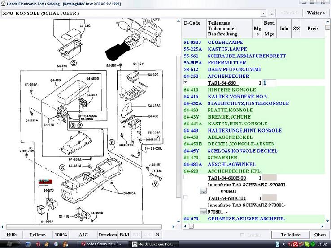Viewport: 331px width, 248px height.
Task: Open the Teileliste parts list button
Action: click(290, 235)
